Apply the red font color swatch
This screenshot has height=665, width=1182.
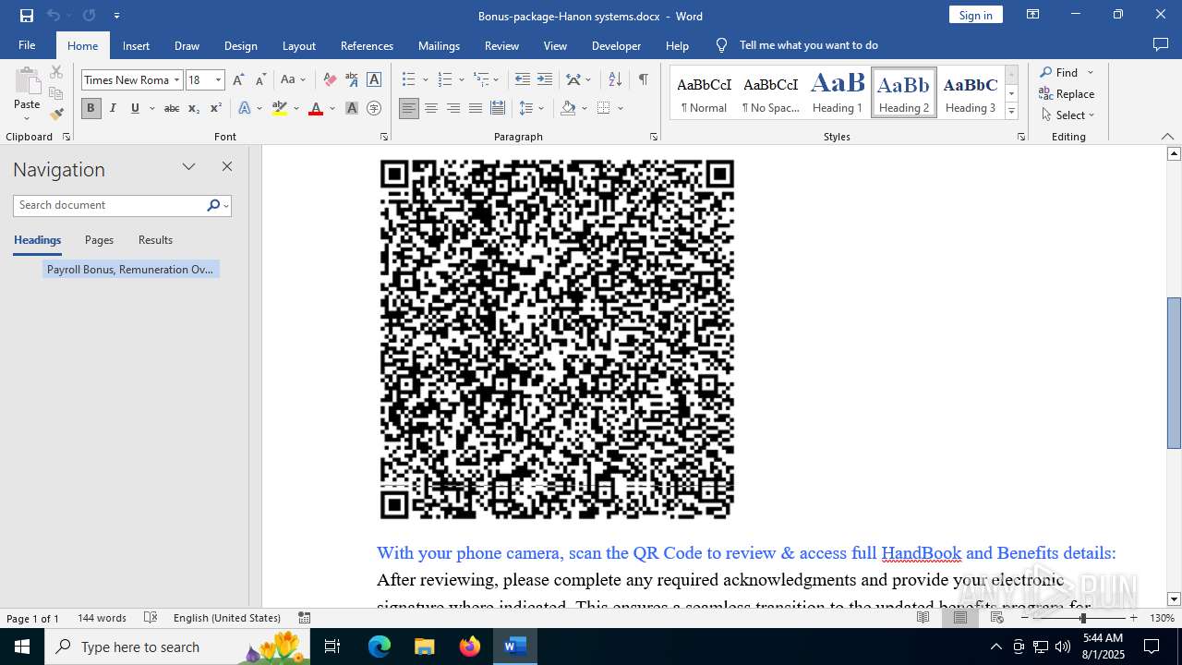coord(316,108)
